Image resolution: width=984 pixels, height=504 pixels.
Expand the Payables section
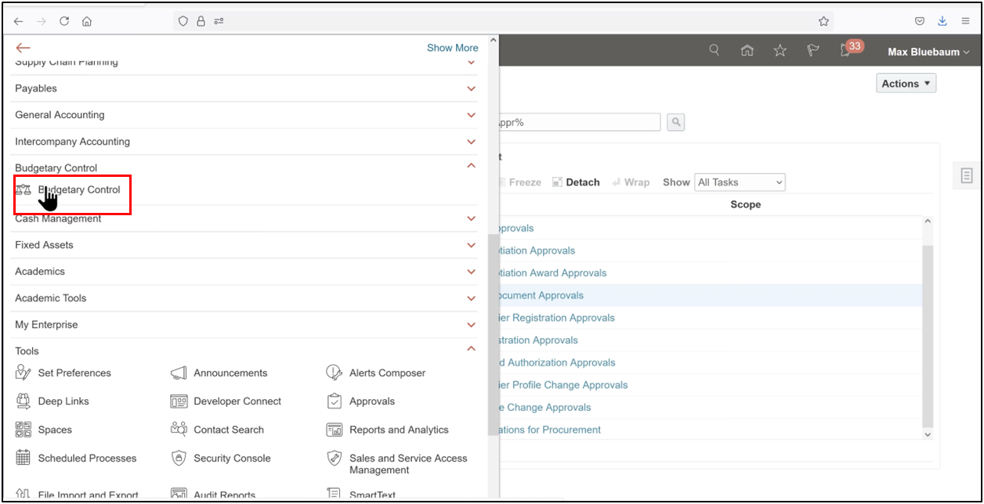click(x=471, y=88)
